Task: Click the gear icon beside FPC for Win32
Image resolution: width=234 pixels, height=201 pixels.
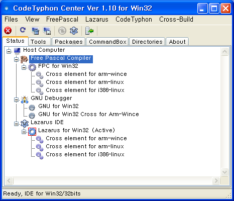Action: (32, 67)
